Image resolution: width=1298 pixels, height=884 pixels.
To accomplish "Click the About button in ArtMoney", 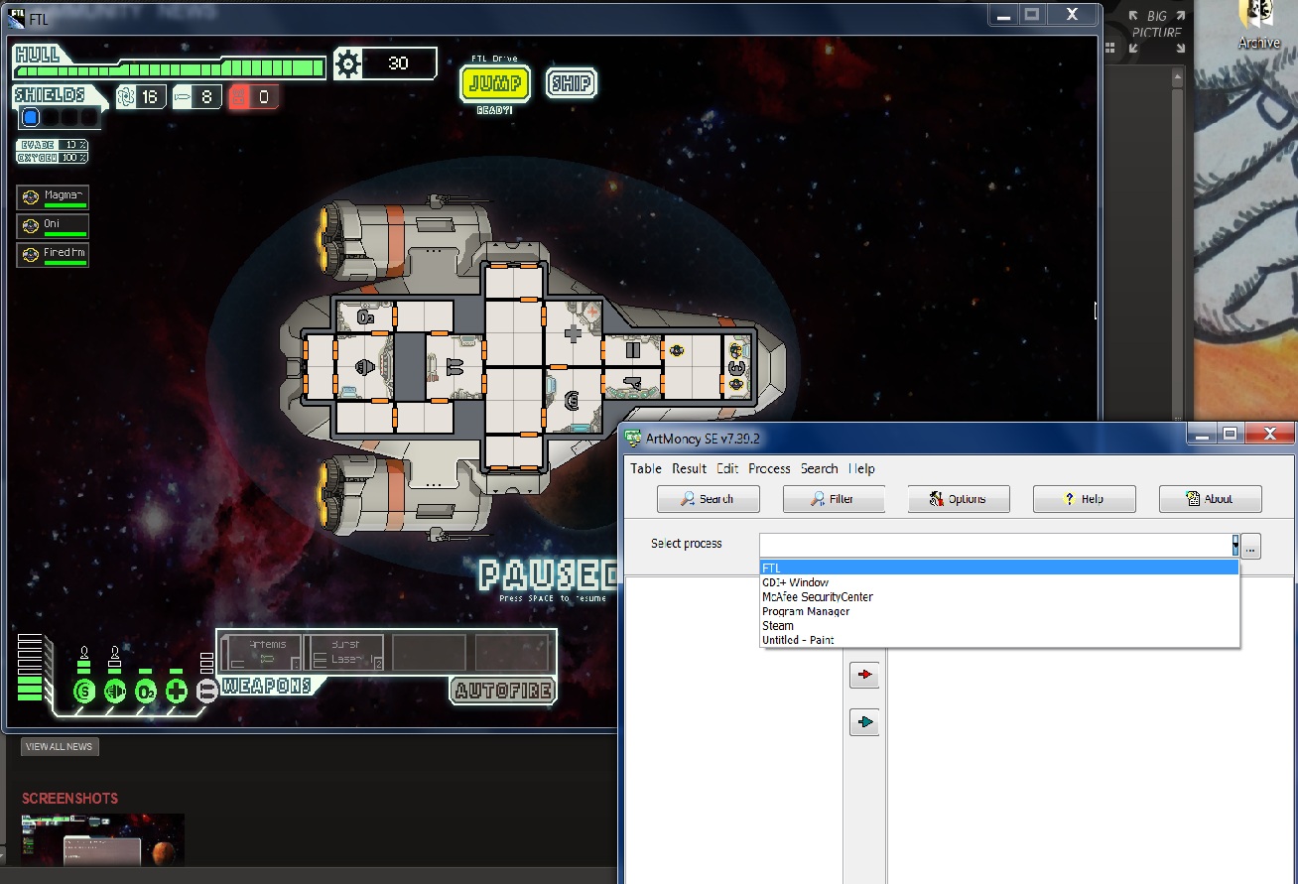I will (x=1211, y=499).
